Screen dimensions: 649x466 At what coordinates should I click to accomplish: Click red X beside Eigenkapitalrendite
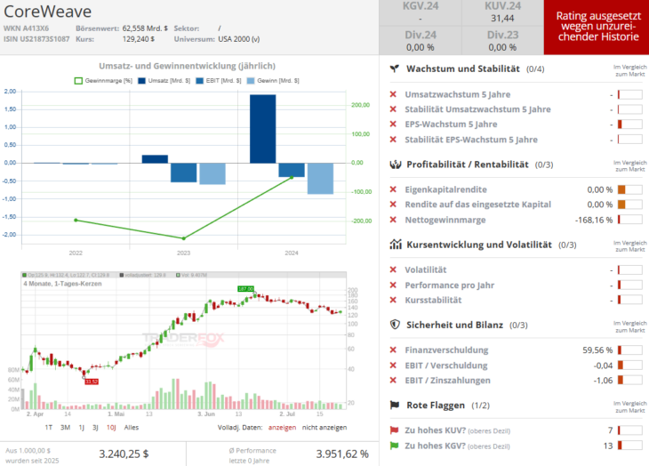[x=393, y=189]
